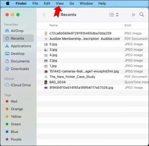Click the Applications sidebar icon

(x=7, y=46)
